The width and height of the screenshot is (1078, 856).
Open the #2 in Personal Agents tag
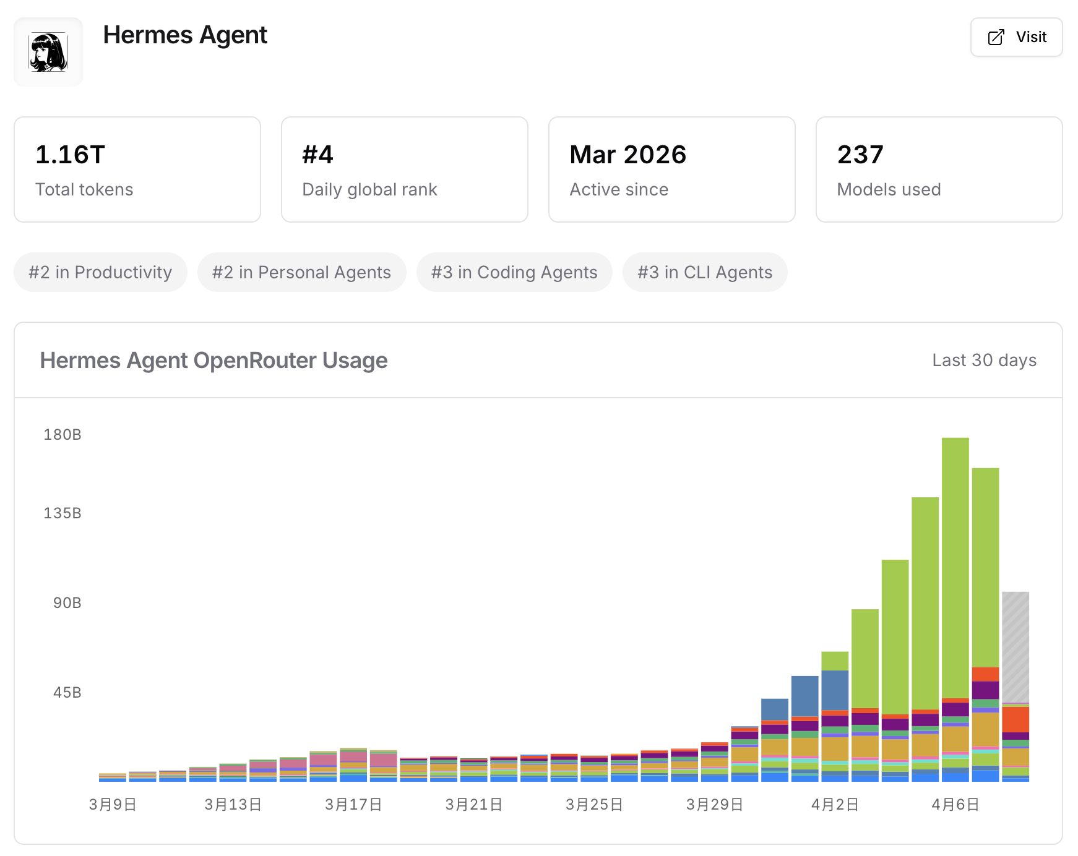pyautogui.click(x=301, y=272)
